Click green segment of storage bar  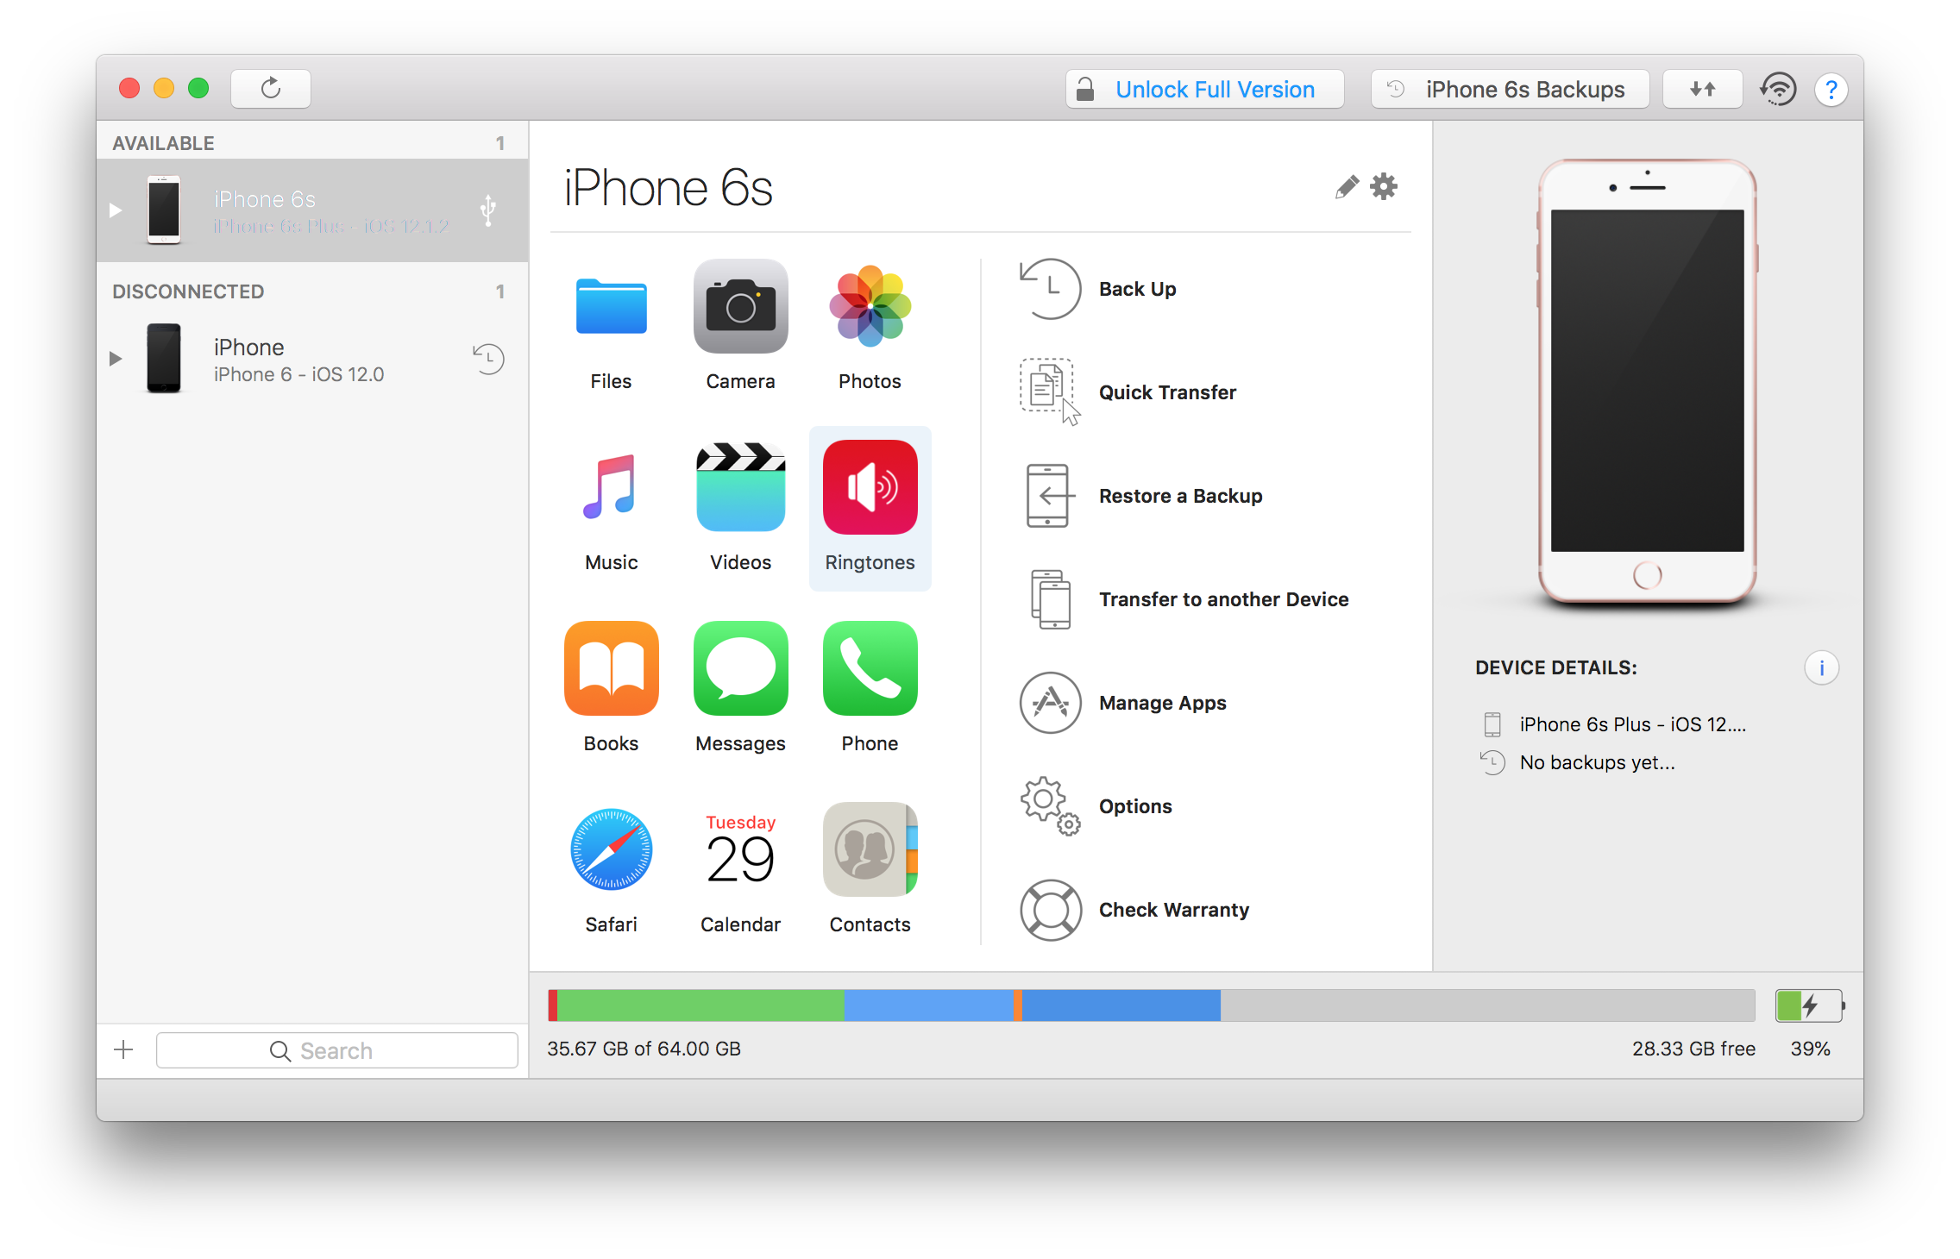point(700,1005)
